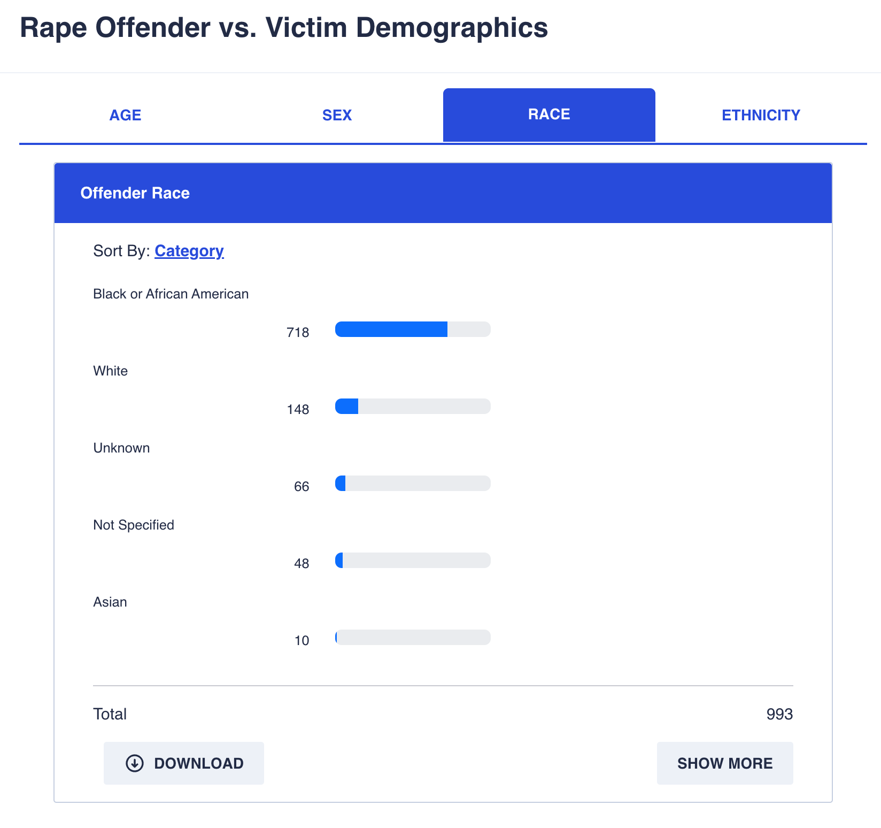Click the Total count 993
Image resolution: width=881 pixels, height=828 pixels.
pyautogui.click(x=779, y=714)
